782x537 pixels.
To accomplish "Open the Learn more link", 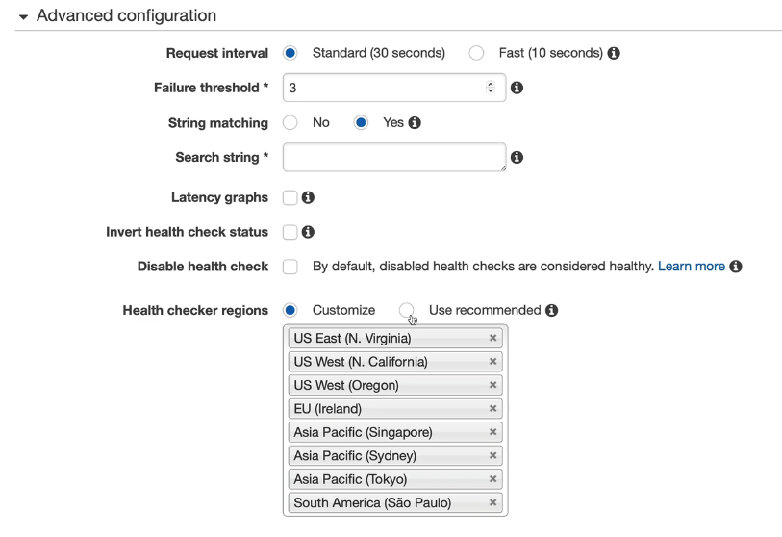I will [692, 267].
